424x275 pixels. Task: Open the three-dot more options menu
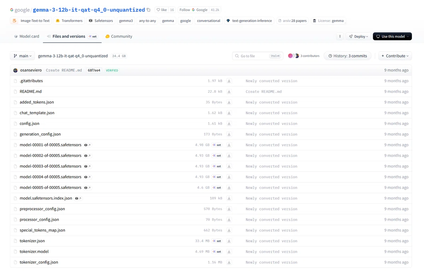(340, 36)
